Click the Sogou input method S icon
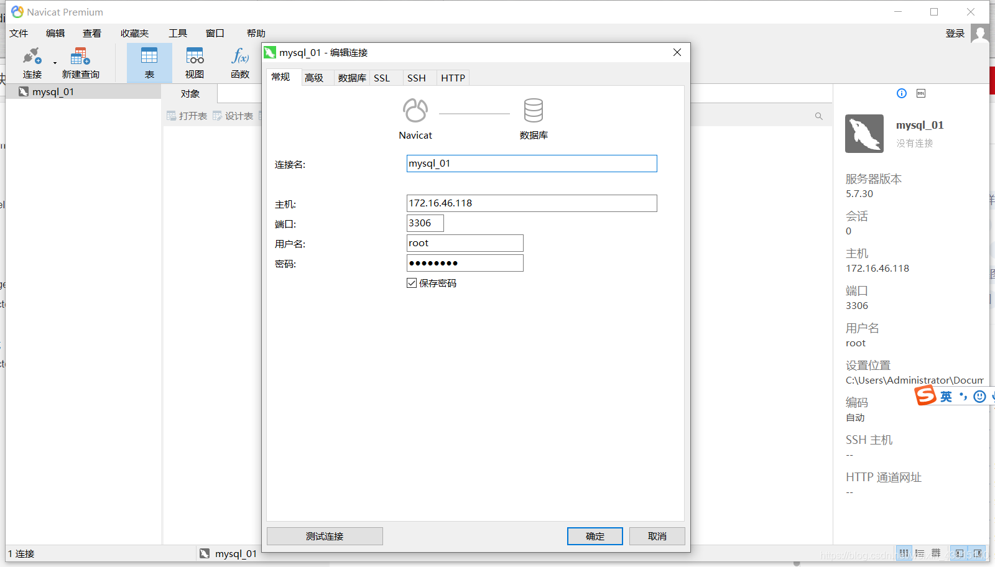 coord(925,395)
